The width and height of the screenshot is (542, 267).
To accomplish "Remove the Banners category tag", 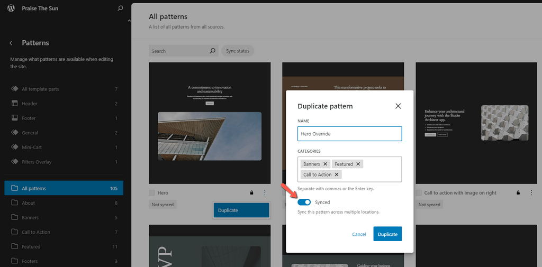I will click(x=326, y=164).
